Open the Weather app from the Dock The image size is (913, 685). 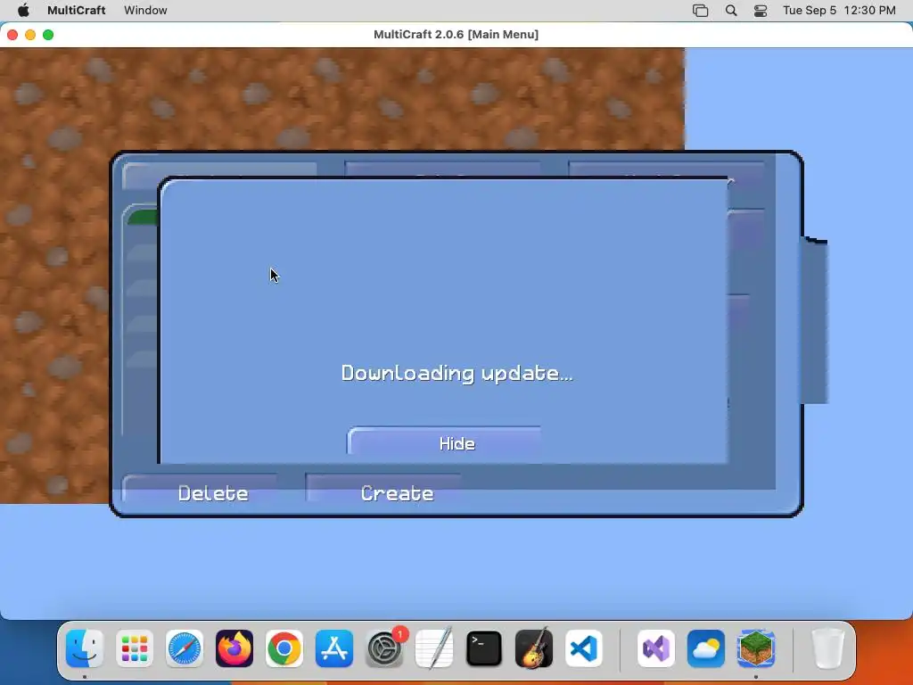pos(706,648)
